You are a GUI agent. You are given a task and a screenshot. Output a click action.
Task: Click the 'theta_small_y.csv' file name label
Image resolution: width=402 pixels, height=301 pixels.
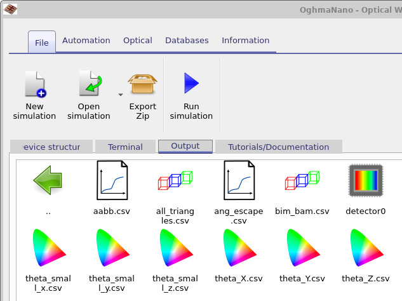pyautogui.click(x=112, y=283)
